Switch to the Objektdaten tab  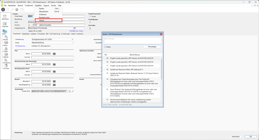pos(26,34)
